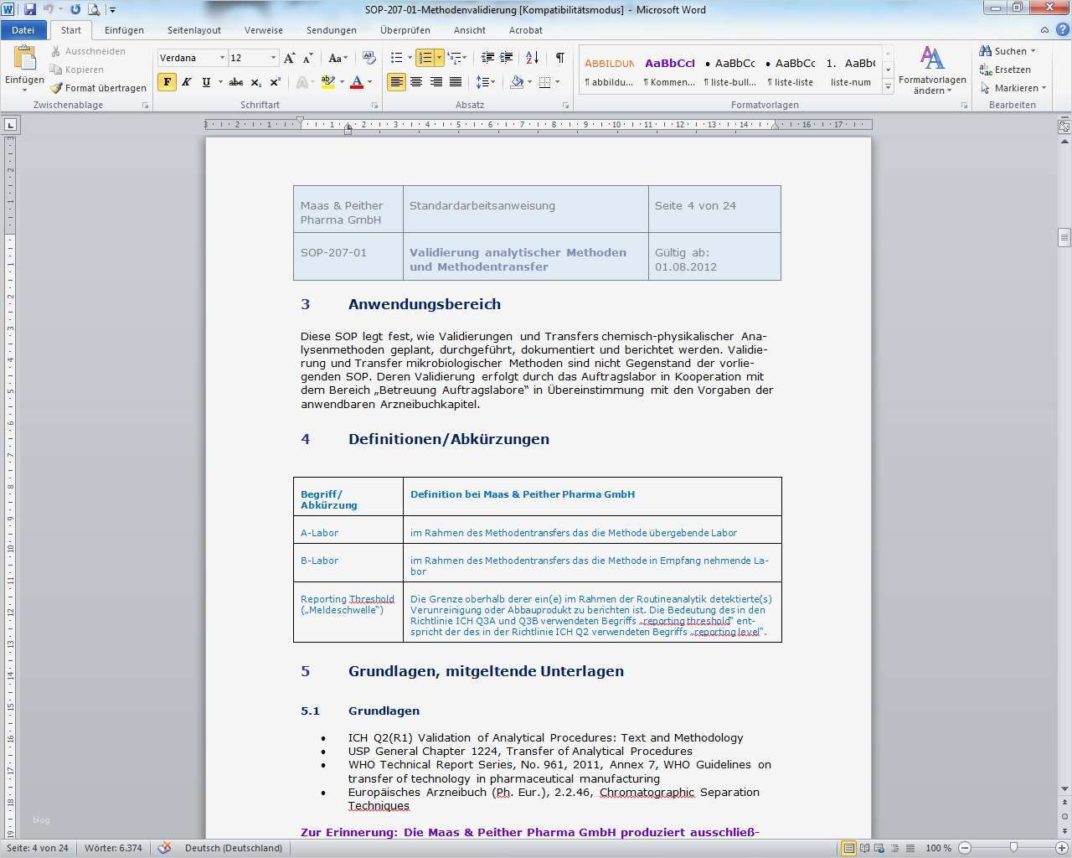Center-align the paragraph
This screenshot has height=858, width=1072.
[x=416, y=82]
